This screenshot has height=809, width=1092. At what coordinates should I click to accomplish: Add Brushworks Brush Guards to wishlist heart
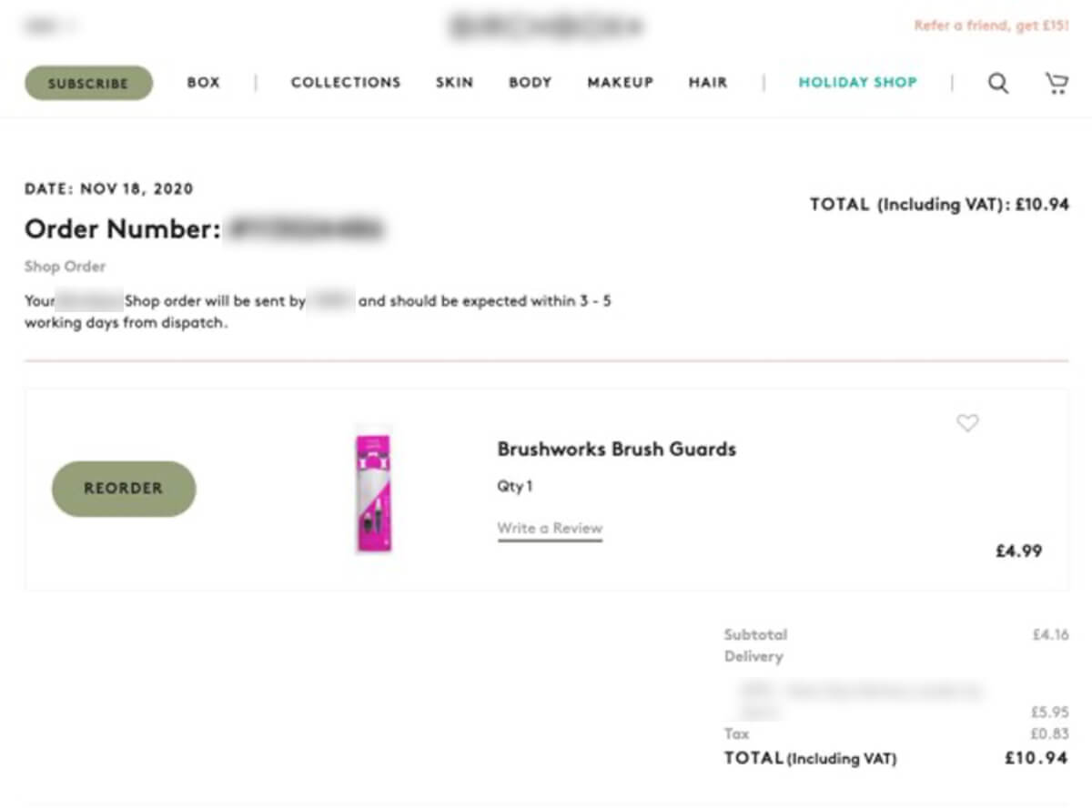pyautogui.click(x=967, y=423)
